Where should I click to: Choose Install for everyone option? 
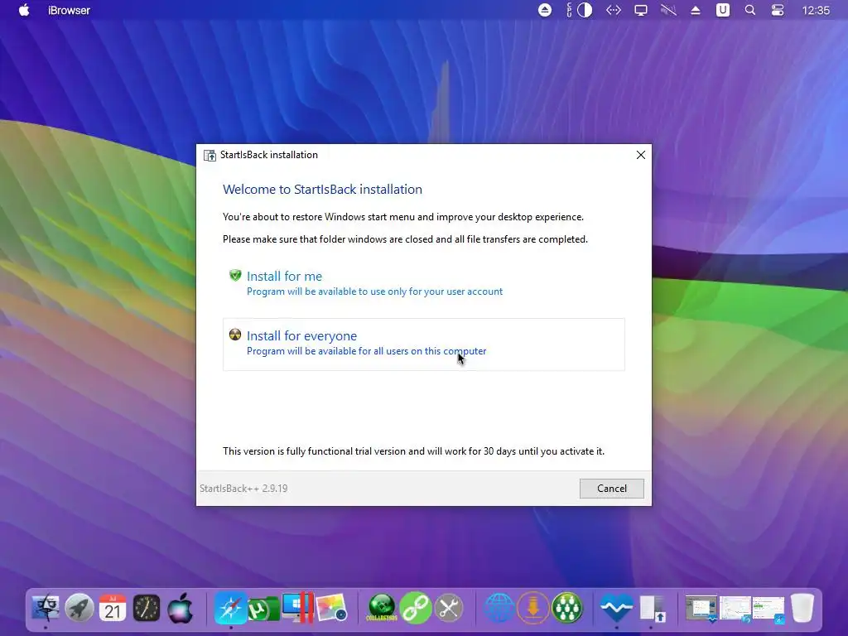point(423,344)
